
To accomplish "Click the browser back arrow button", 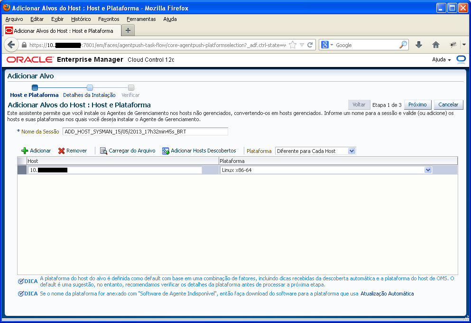I will point(11,45).
